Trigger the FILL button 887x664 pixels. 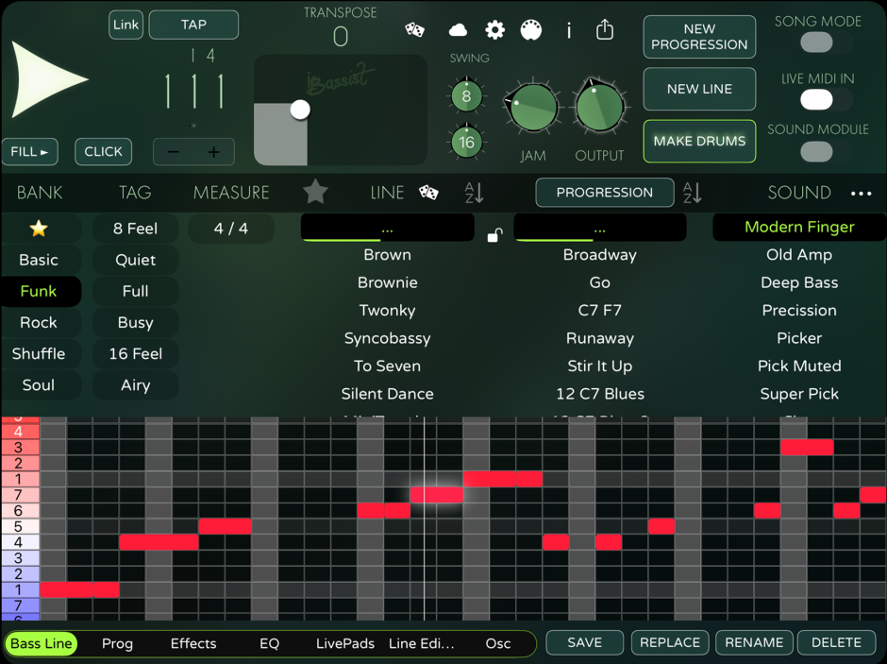pos(29,152)
